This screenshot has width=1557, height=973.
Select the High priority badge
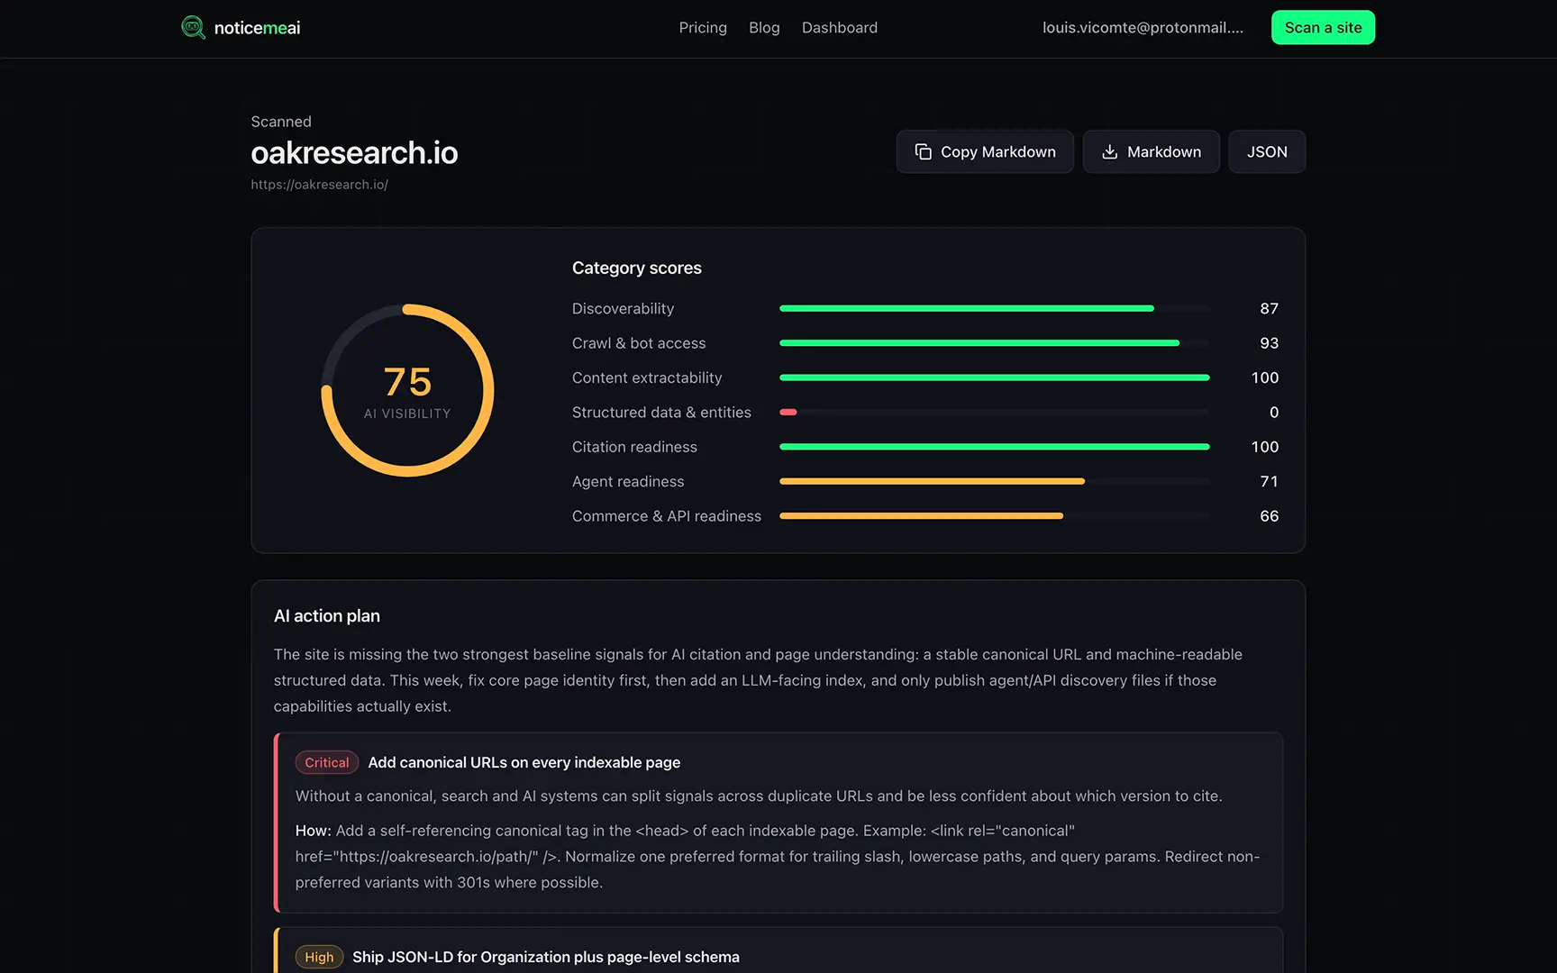[x=319, y=957]
